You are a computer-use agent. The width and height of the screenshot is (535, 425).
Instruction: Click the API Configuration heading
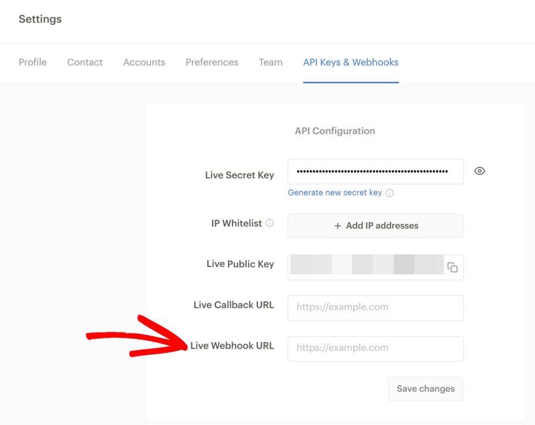(335, 131)
